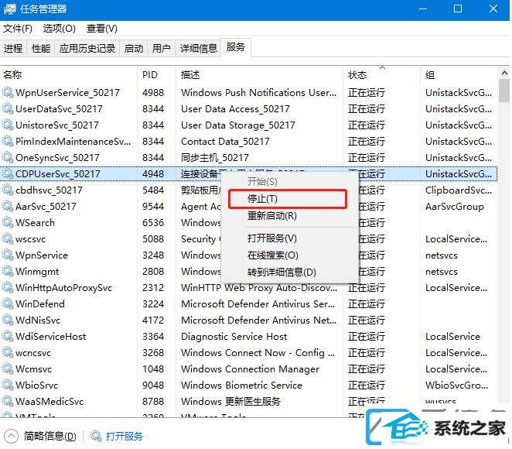Choose 重新启动(R) from the context menu
Screen dimensions: 512x449
[271, 216]
